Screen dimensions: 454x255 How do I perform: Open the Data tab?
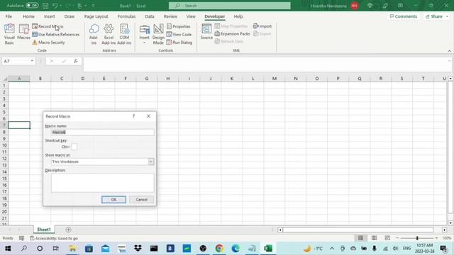pyautogui.click(x=150, y=16)
